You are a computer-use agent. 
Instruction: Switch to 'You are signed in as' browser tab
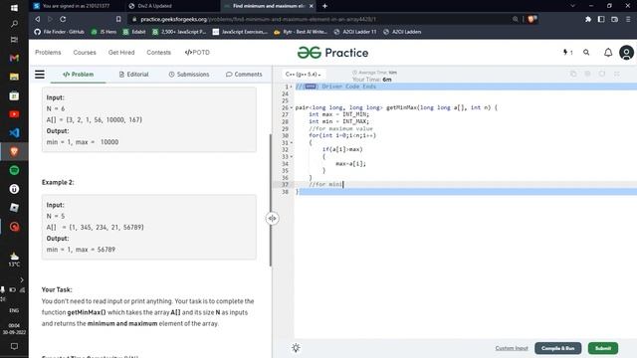[x=77, y=6]
